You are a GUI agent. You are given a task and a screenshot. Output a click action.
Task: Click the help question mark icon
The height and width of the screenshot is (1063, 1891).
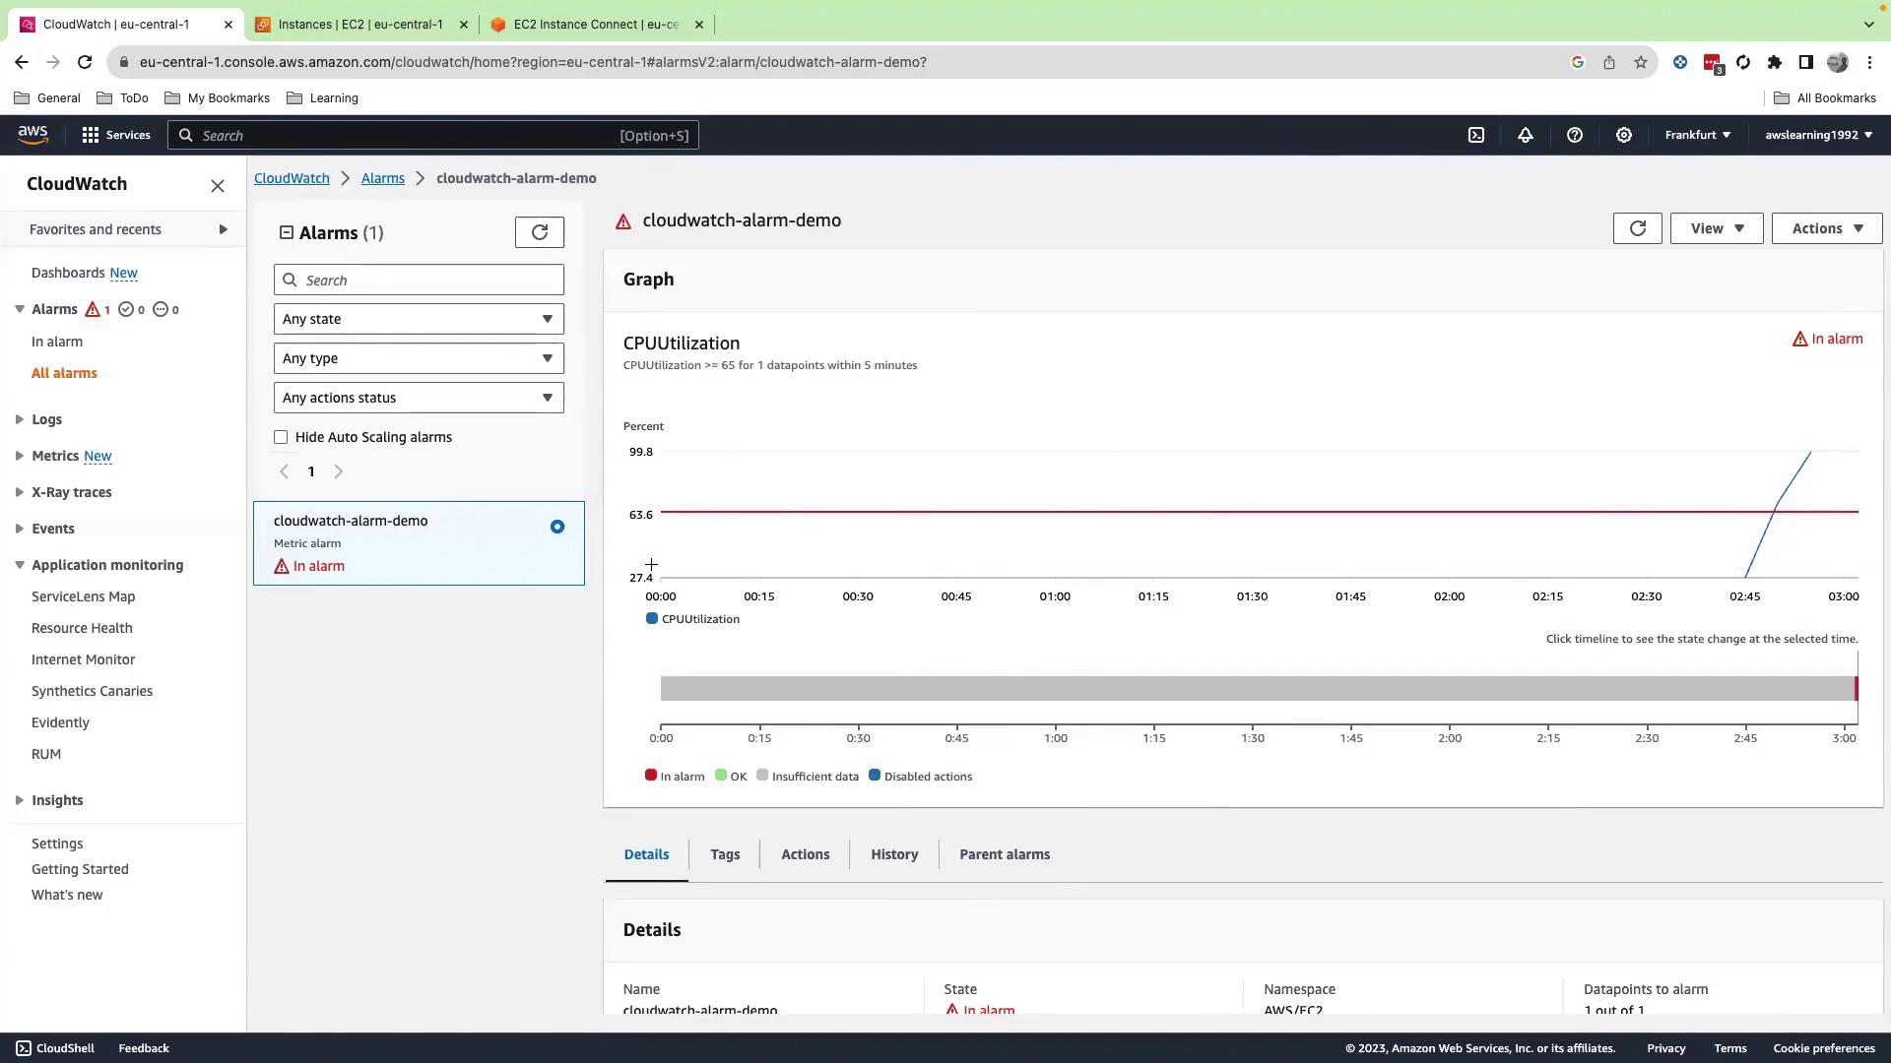1574,135
